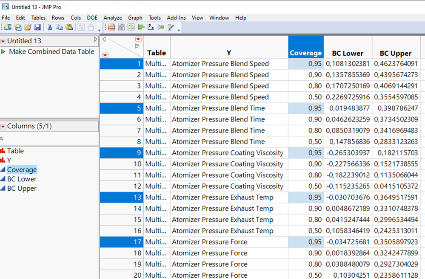Screen dimensions: 425x279
Task: Click the New Data Table toolbar icon
Action: coord(8,27)
